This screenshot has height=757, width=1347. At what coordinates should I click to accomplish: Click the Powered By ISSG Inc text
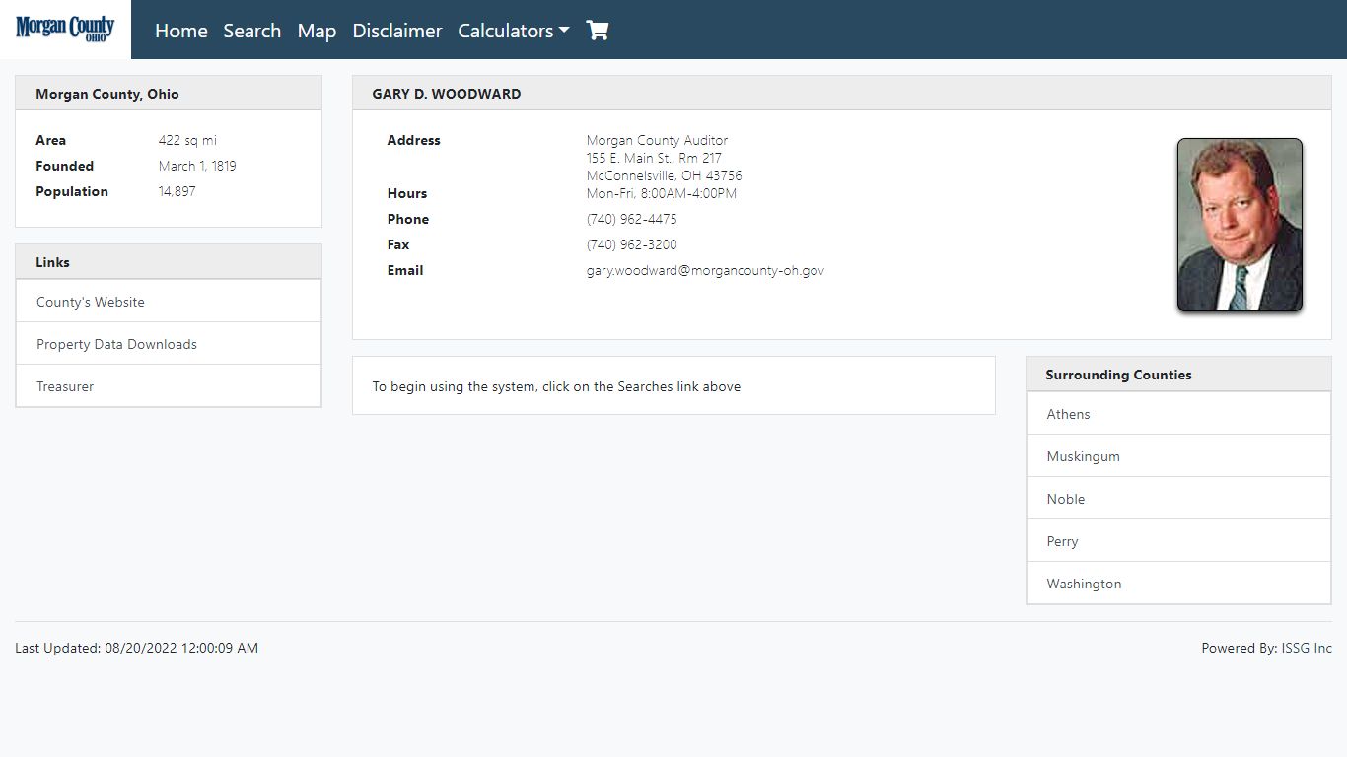(1266, 648)
